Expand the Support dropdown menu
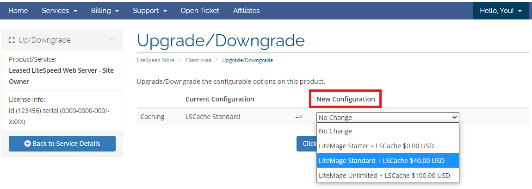This screenshot has height=189, width=532. pos(150,10)
